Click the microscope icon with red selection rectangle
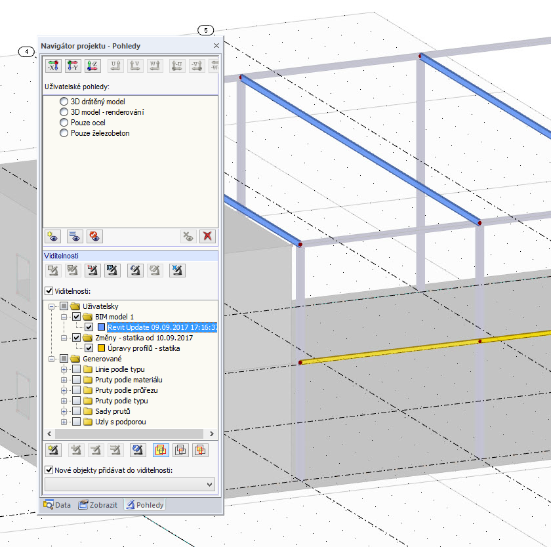Image resolution: width=551 pixels, height=547 pixels. (92, 270)
